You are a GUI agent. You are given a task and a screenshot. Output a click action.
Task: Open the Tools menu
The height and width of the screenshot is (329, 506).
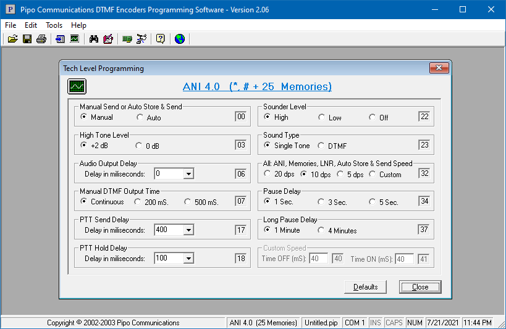(x=54, y=25)
